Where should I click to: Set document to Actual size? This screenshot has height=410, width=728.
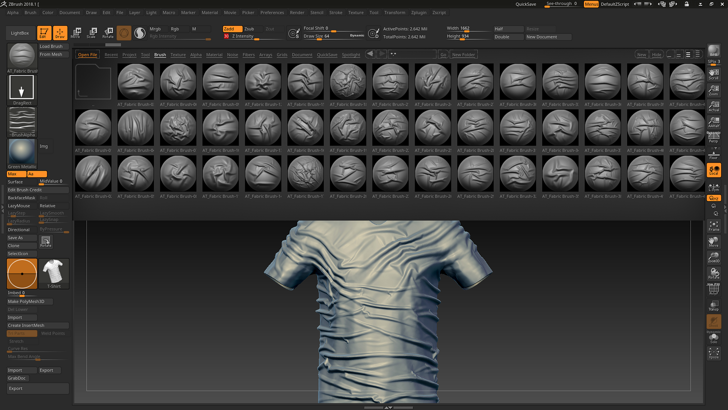[x=714, y=106]
